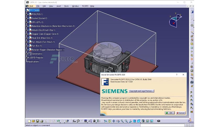The image size is (219, 127).
Task: Click the Undo arrow icon
Action: click(x=58, y=121)
